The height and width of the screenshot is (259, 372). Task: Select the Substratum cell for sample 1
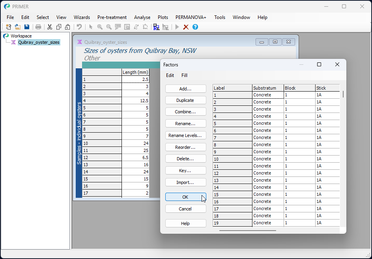pos(267,95)
